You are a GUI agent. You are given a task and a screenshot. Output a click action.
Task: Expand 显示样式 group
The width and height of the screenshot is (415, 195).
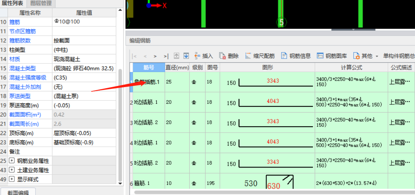pyautogui.click(x=11, y=179)
